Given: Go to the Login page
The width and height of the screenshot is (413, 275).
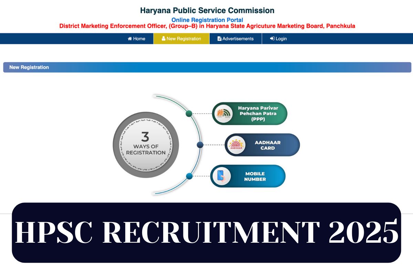Looking at the screenshot, I should pos(278,38).
